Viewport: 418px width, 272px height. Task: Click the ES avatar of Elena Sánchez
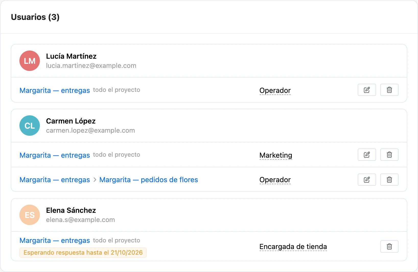tap(30, 215)
